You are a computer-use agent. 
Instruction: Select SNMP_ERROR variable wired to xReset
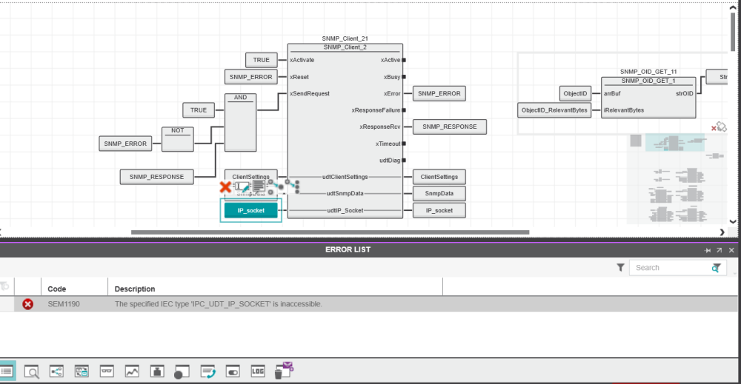pos(251,77)
